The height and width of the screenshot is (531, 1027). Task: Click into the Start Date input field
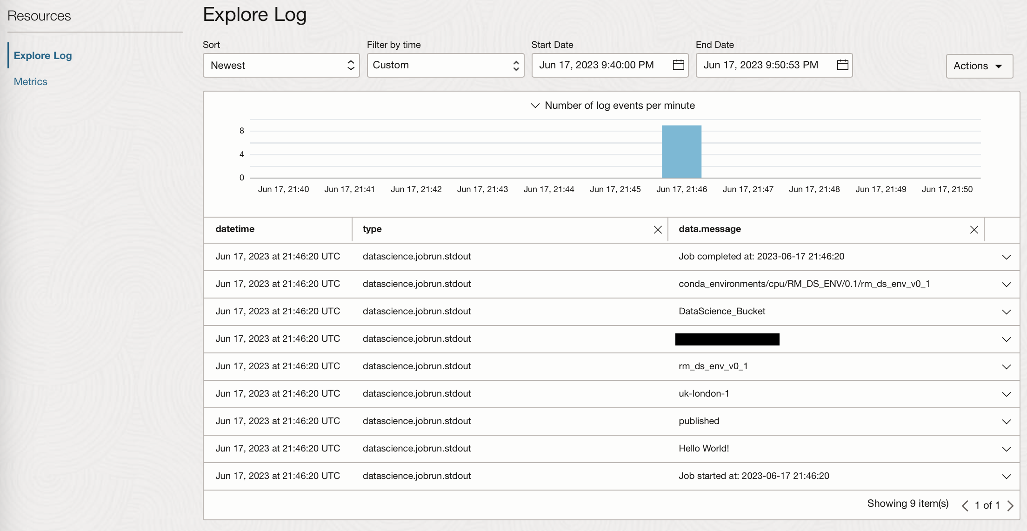click(600, 66)
